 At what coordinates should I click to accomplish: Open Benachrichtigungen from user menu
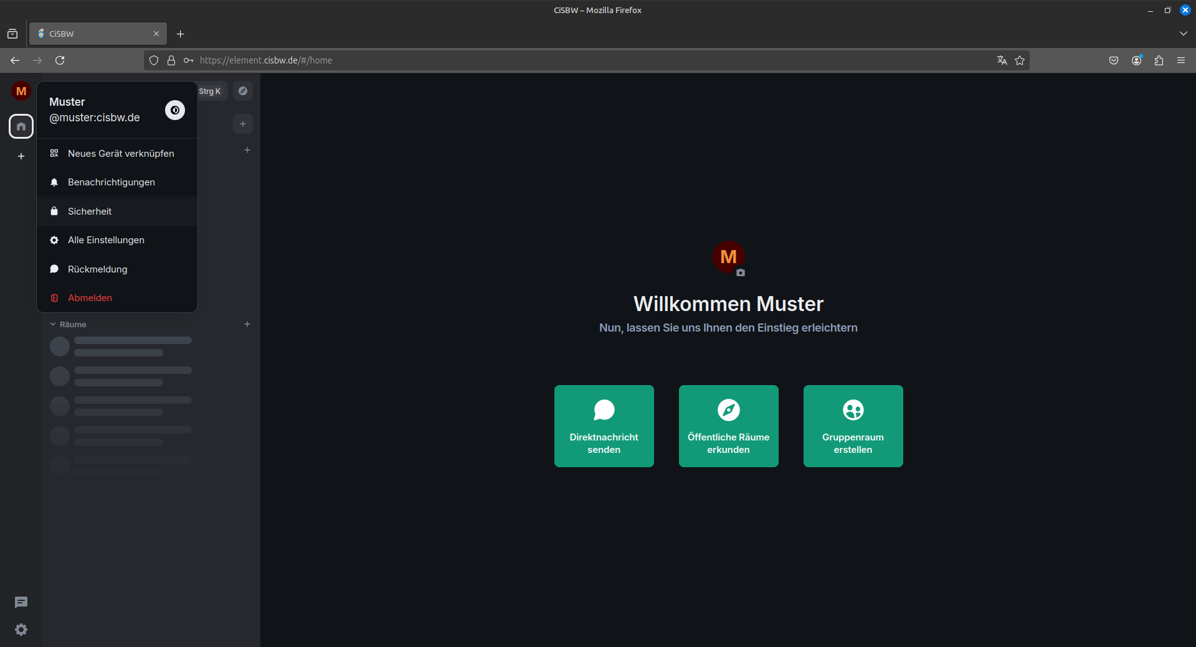pyautogui.click(x=112, y=182)
